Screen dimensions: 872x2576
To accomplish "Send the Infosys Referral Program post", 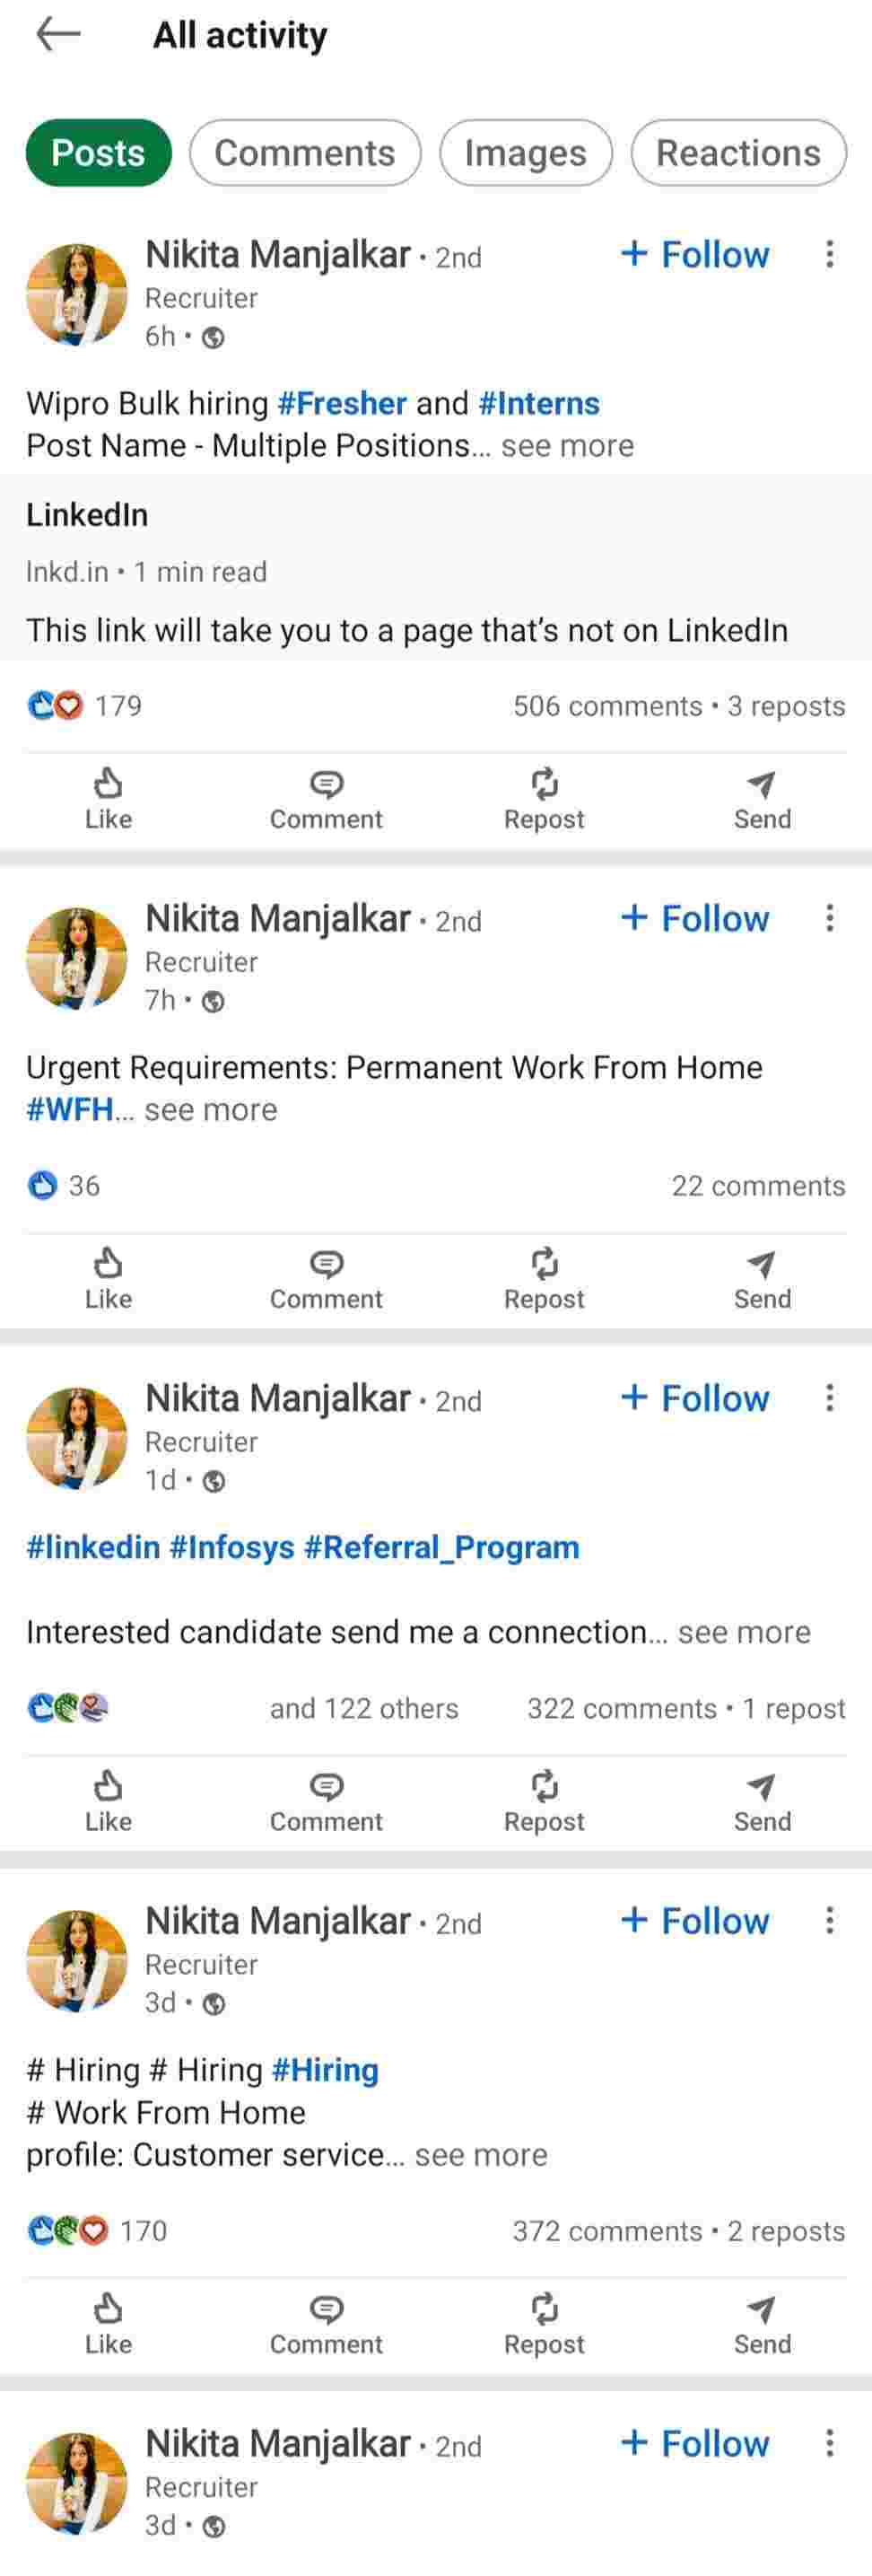I will tap(762, 1800).
